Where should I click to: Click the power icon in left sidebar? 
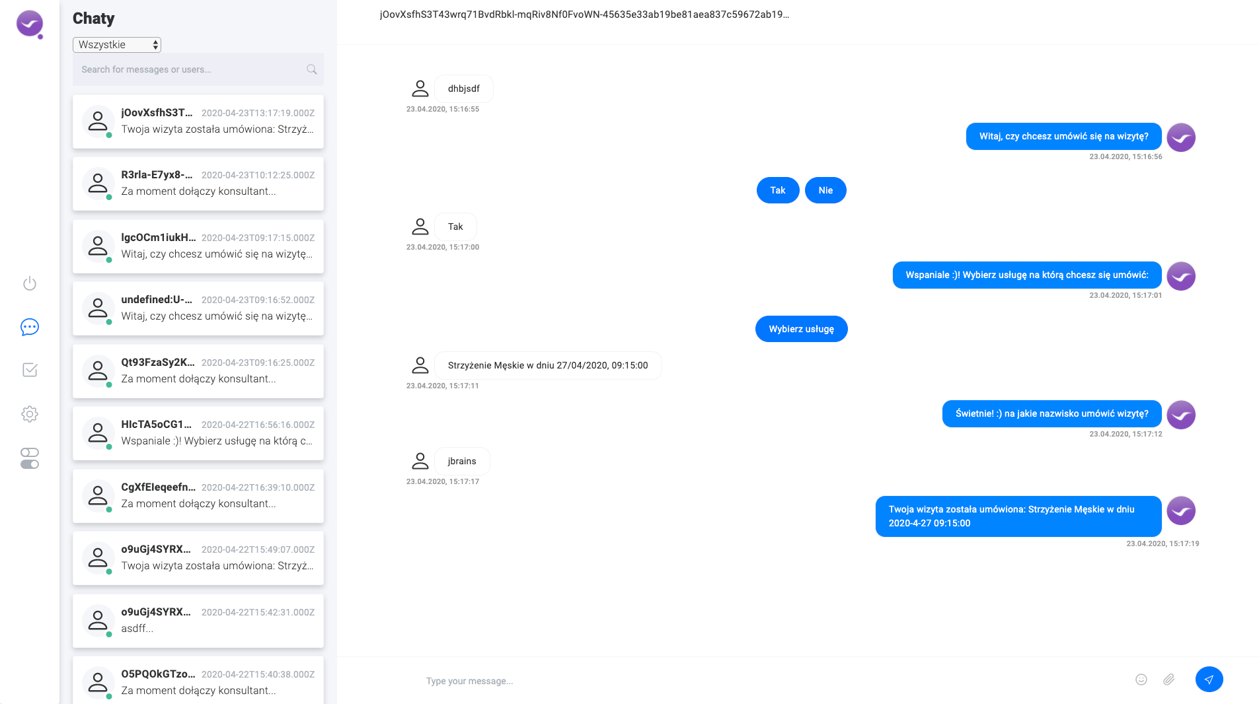click(x=30, y=283)
